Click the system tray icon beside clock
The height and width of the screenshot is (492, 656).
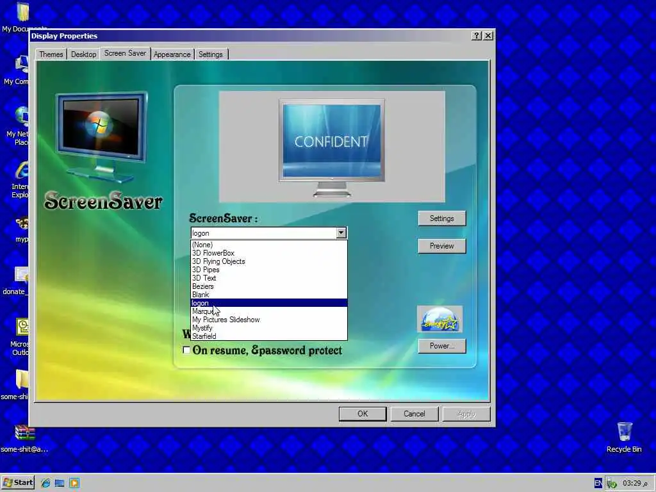pos(612,484)
